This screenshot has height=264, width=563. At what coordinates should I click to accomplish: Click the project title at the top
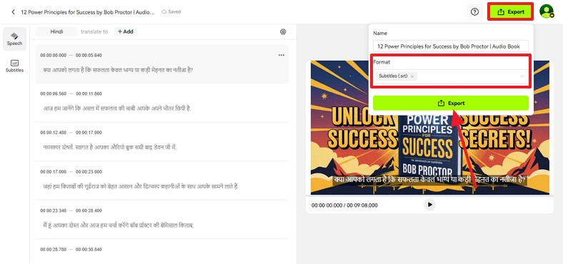click(x=88, y=12)
